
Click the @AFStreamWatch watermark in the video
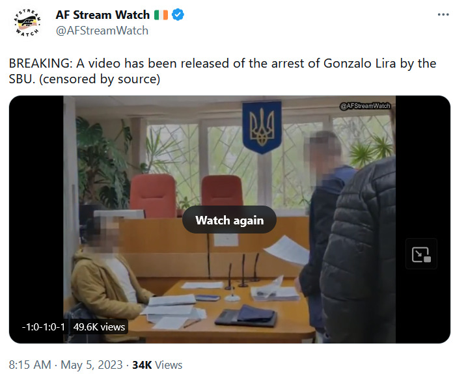pyautogui.click(x=366, y=106)
